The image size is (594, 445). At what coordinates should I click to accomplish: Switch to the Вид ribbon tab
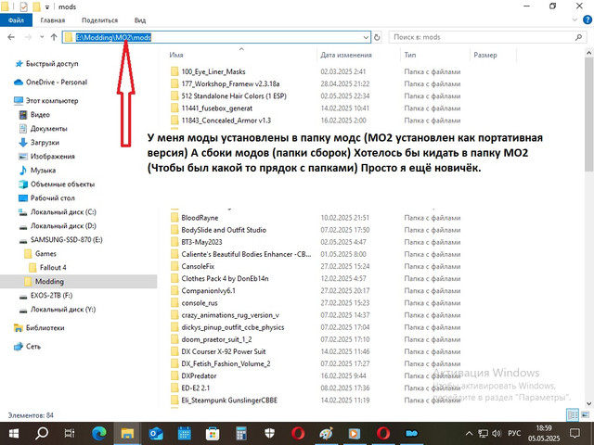140,20
